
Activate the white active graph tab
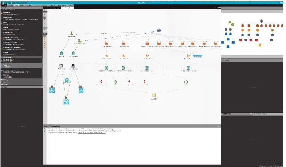67,8
